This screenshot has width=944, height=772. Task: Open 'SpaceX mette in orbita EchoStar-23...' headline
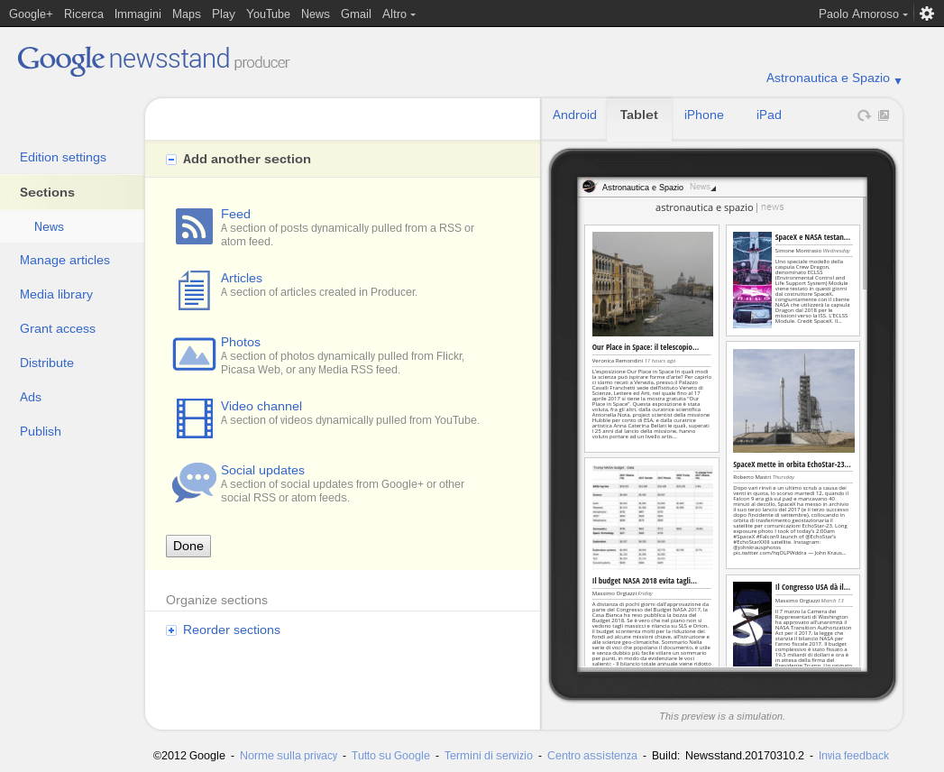coord(793,464)
